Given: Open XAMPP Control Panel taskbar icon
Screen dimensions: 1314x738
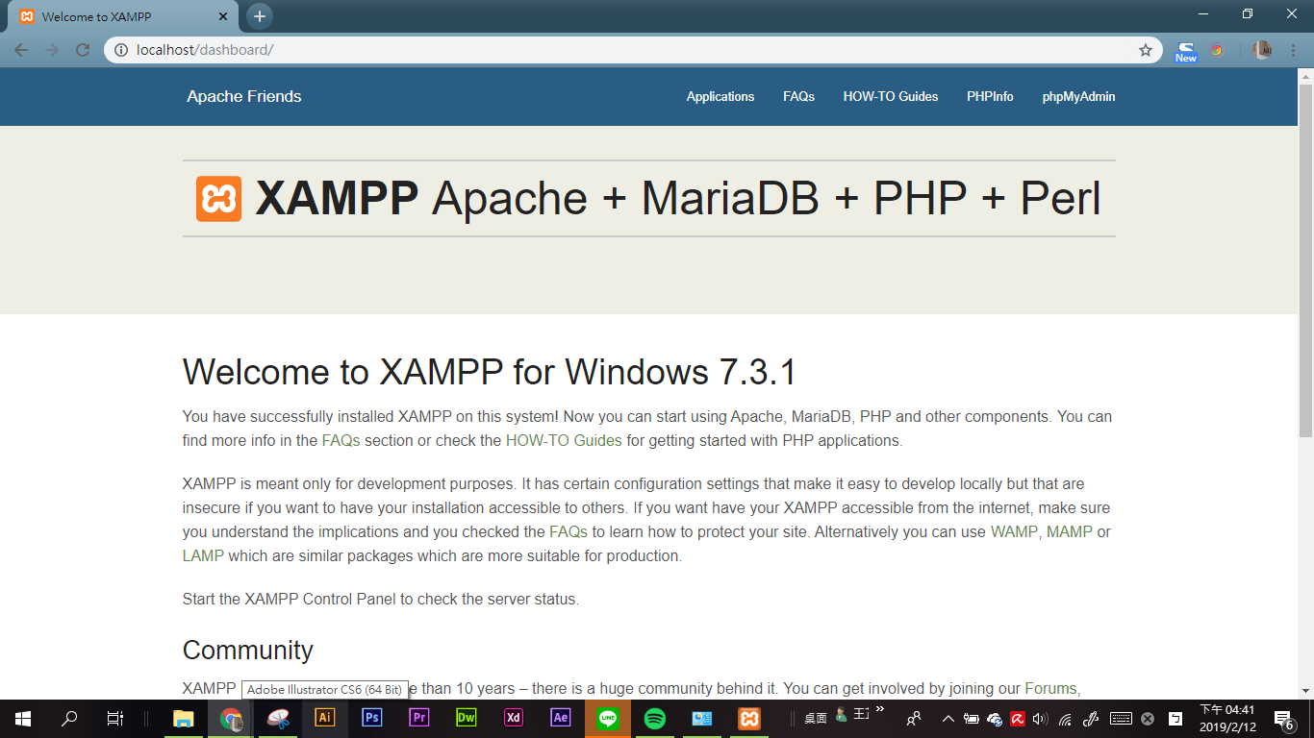Looking at the screenshot, I should (x=749, y=718).
